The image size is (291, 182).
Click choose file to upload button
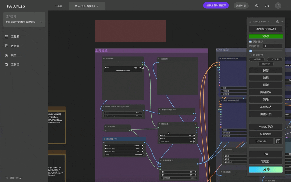(x=123, y=70)
